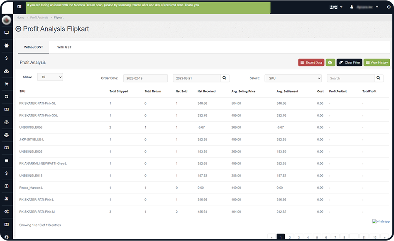394x241 pixels.
Task: Open the monitor dashboard icon in sidebar
Action: [x=7, y=33]
